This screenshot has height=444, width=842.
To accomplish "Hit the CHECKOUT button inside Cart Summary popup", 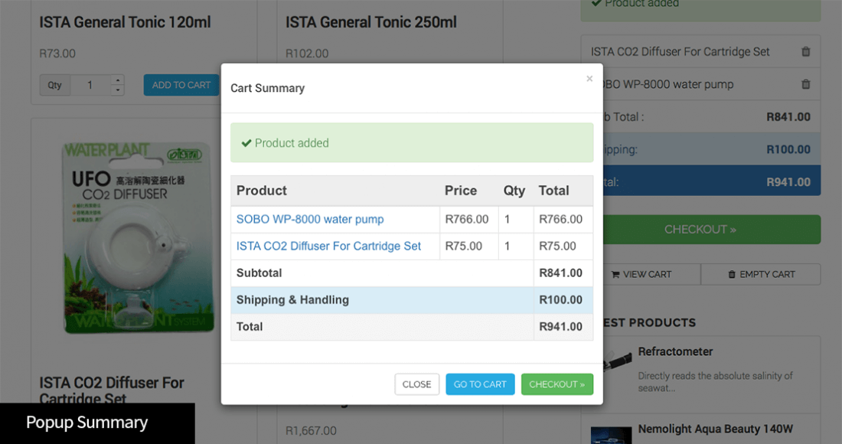I will 556,384.
